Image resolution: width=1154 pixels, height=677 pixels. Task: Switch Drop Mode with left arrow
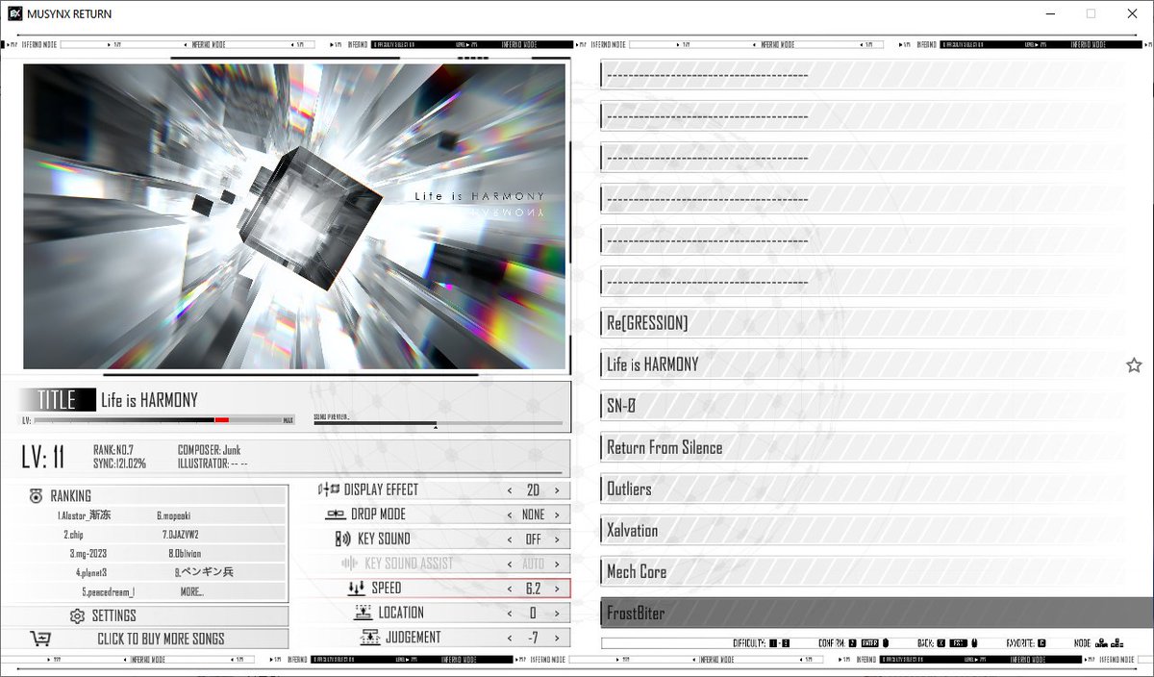pos(510,514)
